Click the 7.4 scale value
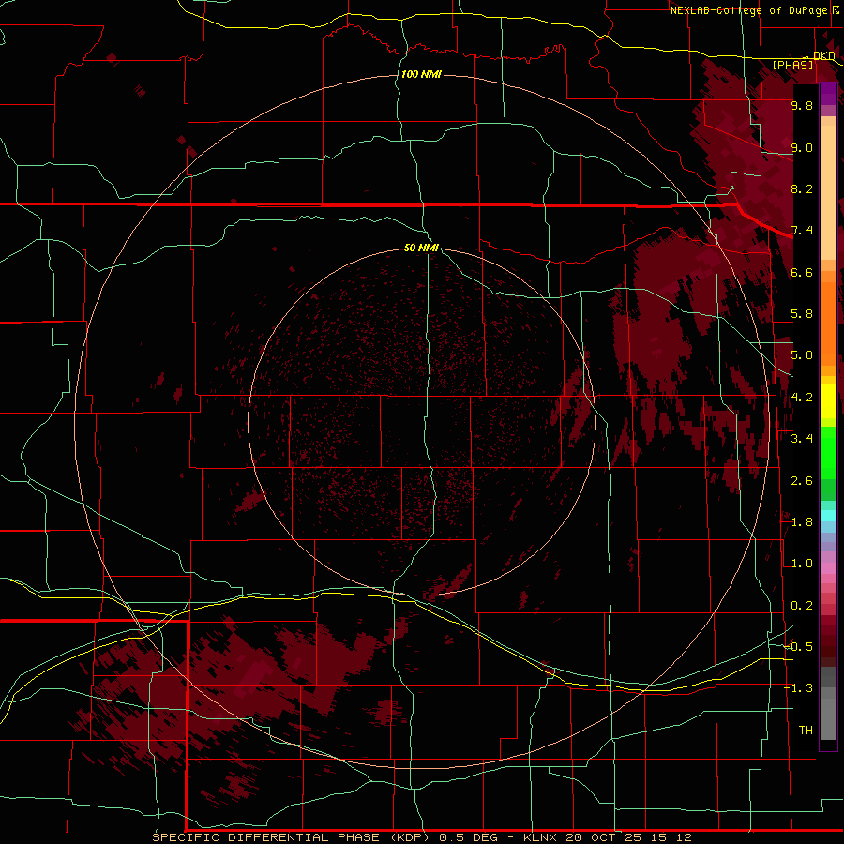Screen dimensions: 844x844 [x=802, y=231]
